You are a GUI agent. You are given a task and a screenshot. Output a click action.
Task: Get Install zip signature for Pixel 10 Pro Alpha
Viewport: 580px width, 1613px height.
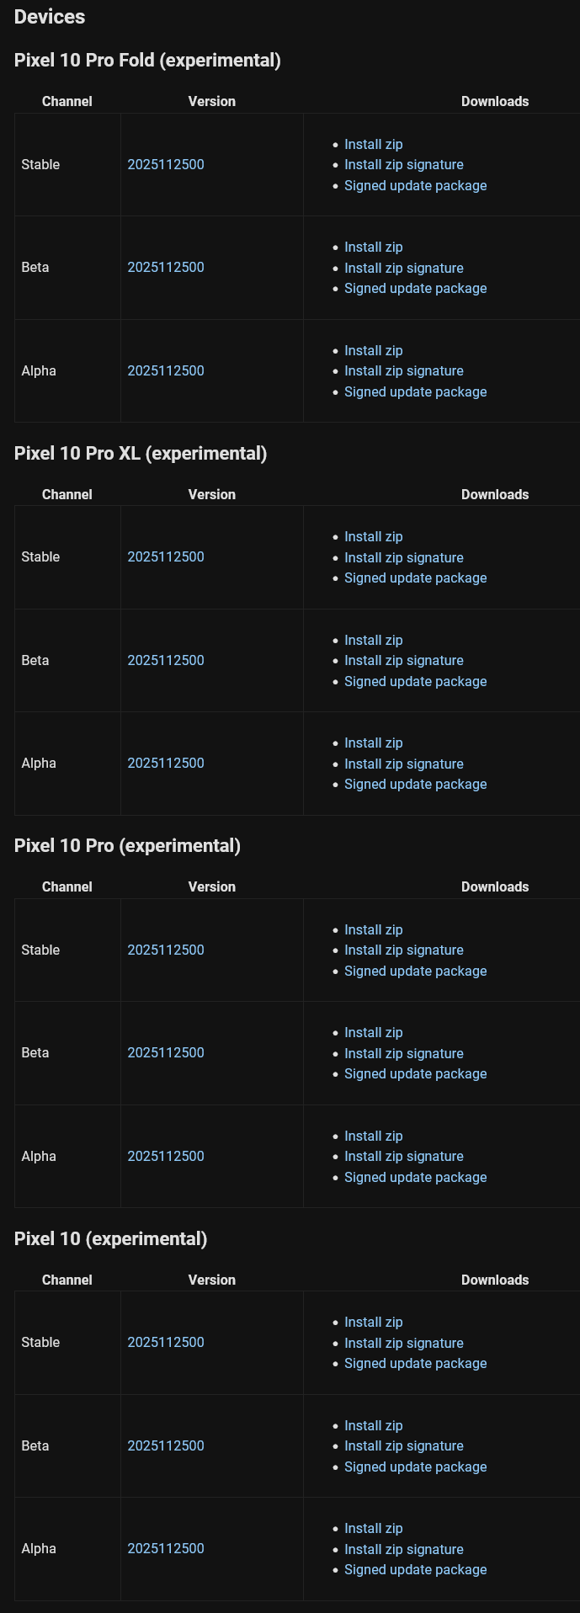tap(403, 1156)
